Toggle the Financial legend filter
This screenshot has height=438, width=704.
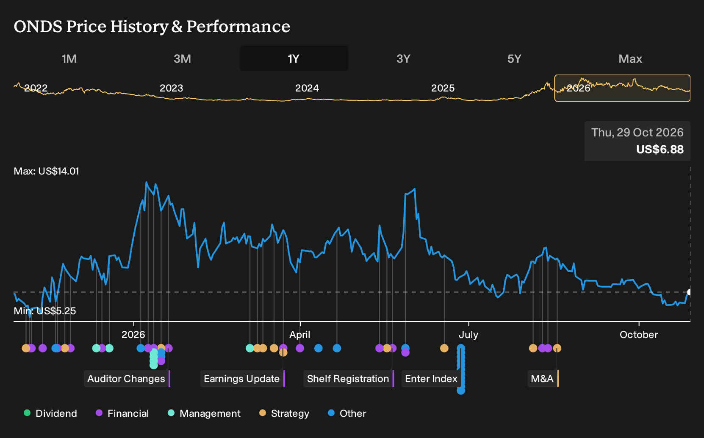[122, 413]
